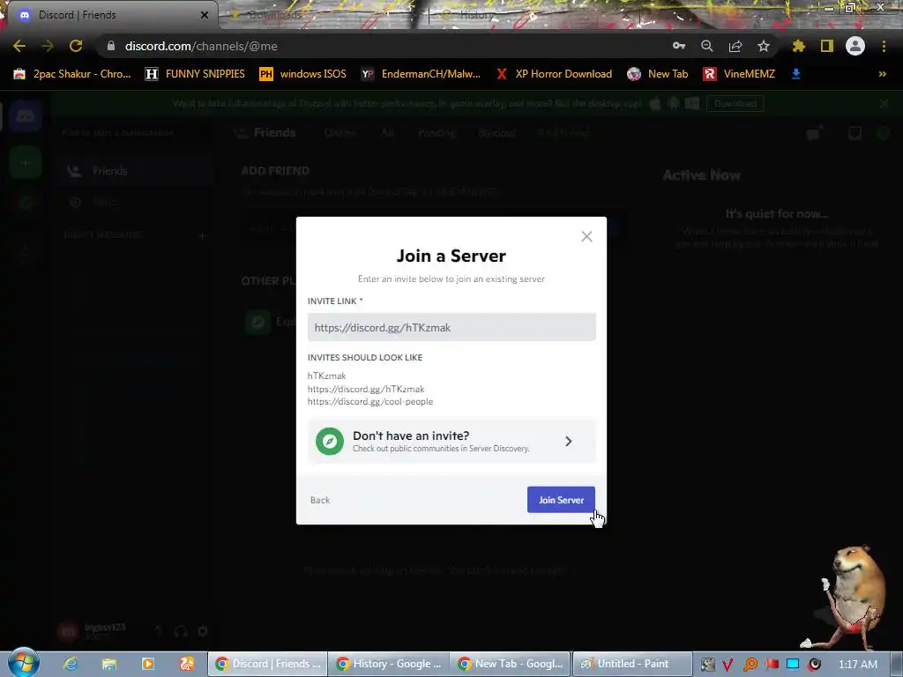Click the Discord home logo icon
Screen dimensions: 903x677
click(x=26, y=117)
